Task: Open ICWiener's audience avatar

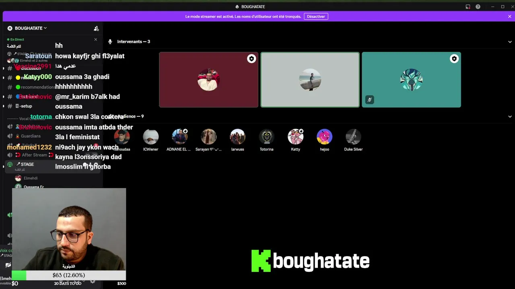Action: point(150,137)
